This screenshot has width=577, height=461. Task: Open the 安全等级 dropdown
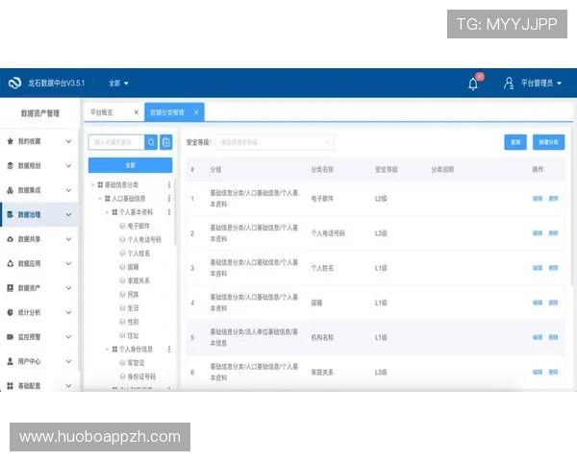click(x=274, y=142)
